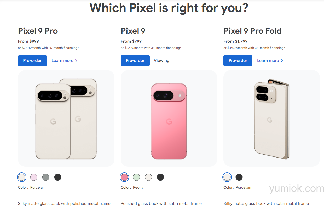This screenshot has width=324, height=207.
Task: Select the pink color swatch for Pixel 9 Pro
Action: click(x=34, y=177)
